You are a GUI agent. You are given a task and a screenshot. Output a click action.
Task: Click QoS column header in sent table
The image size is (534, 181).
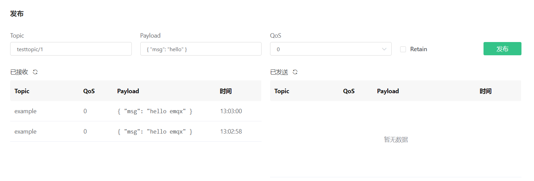[x=349, y=91]
